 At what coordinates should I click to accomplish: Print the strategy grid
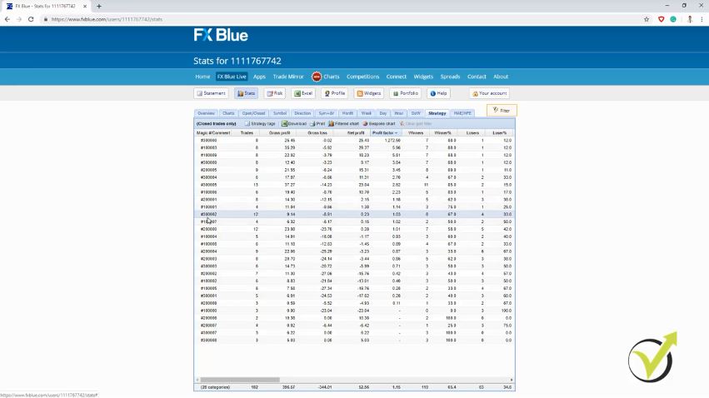(317, 124)
